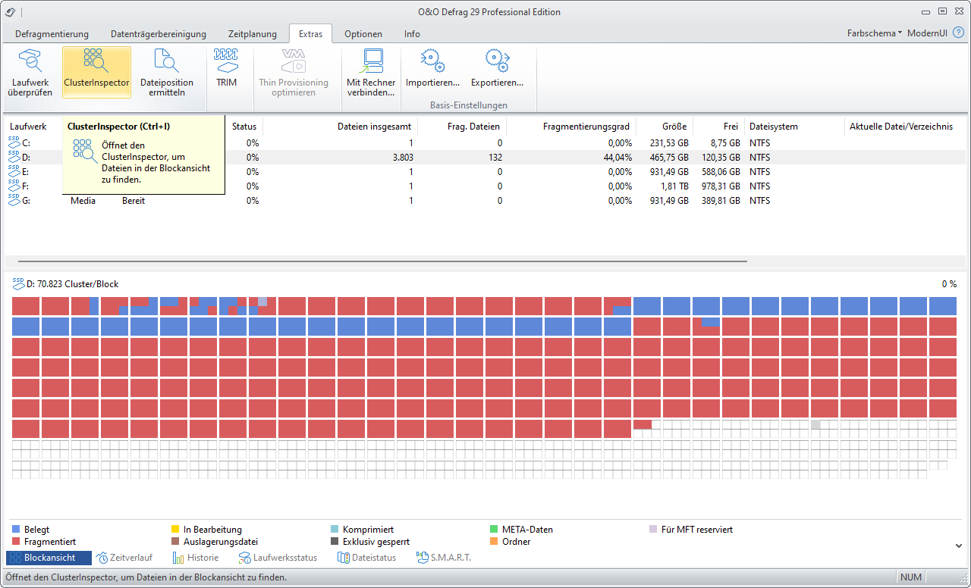Switch to Zeitverlauf view
Screen dimensions: 971x588
(x=124, y=558)
